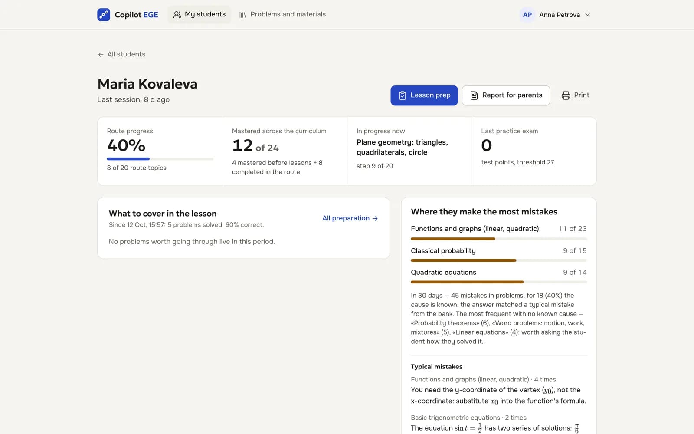Click the AP avatar circle
The image size is (694, 434).
[x=527, y=15]
